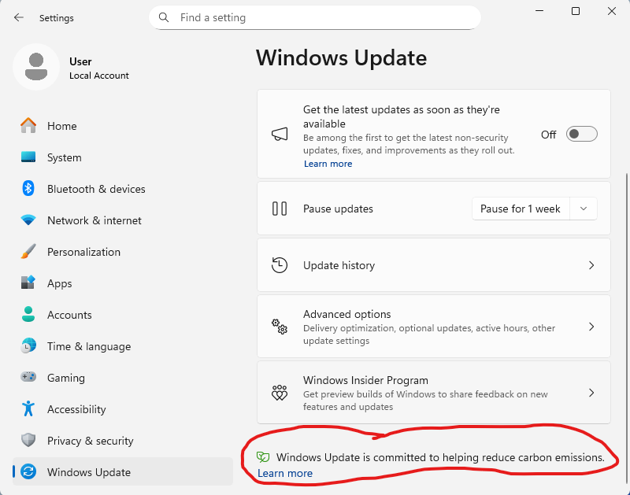Image resolution: width=630 pixels, height=495 pixels.
Task: Open the pause duration dropdown arrow
Action: (584, 209)
